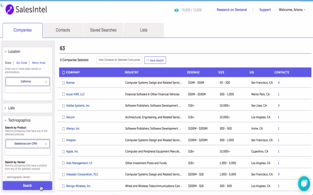The image size is (313, 195).
Task: Open Research on Demand link
Action: [x=231, y=10]
